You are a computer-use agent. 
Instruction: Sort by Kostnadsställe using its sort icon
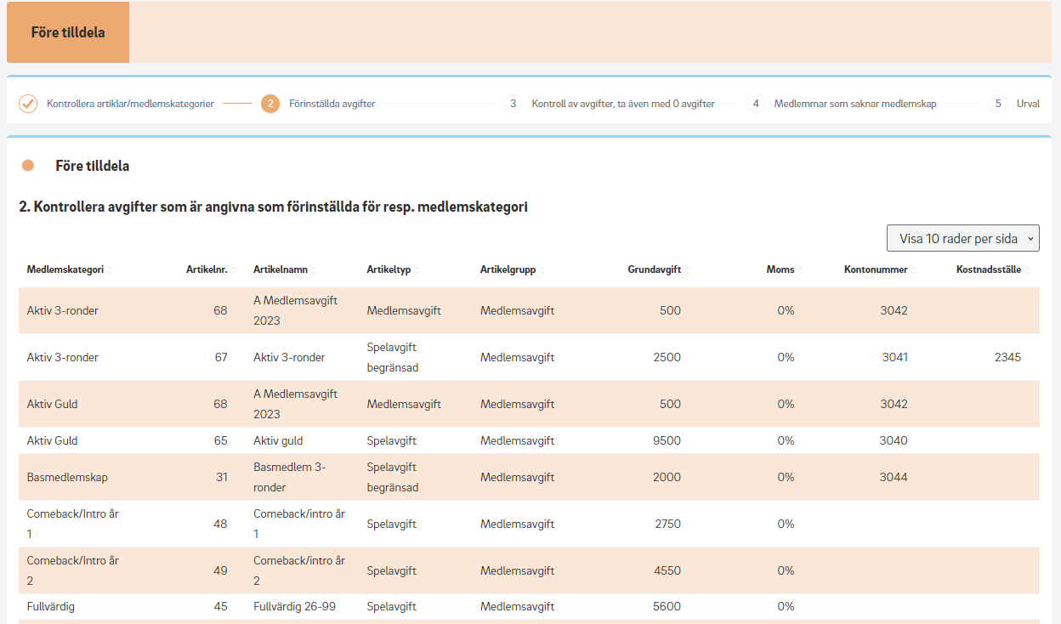1027,270
